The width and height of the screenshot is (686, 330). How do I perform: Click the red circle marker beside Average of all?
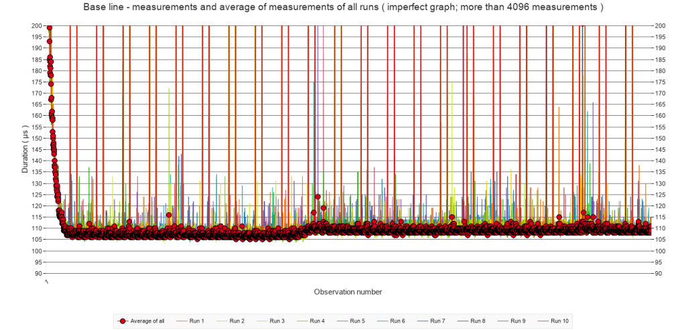click(x=123, y=321)
